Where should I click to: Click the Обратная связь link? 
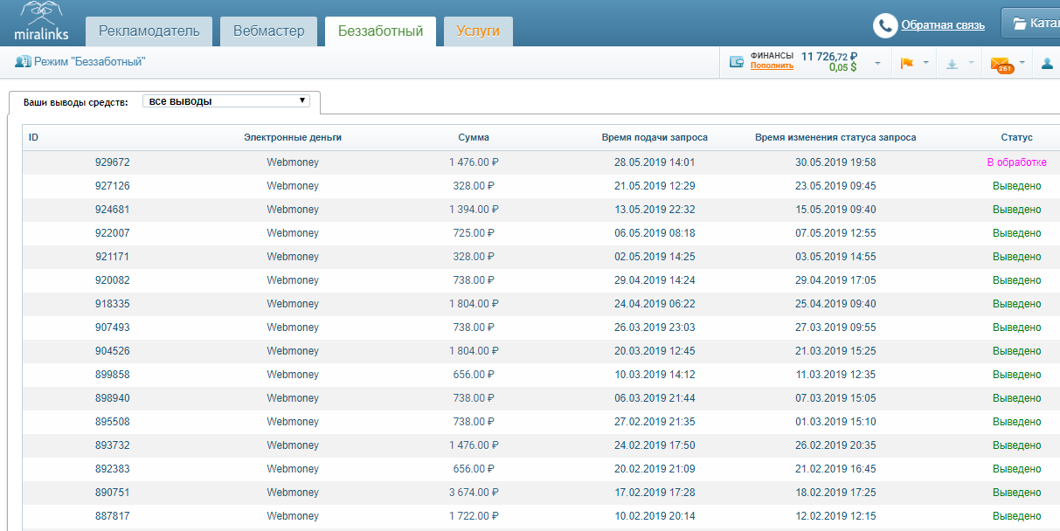point(943,25)
